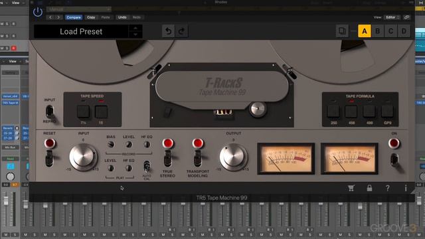Click the right VU meter

[x=349, y=159]
